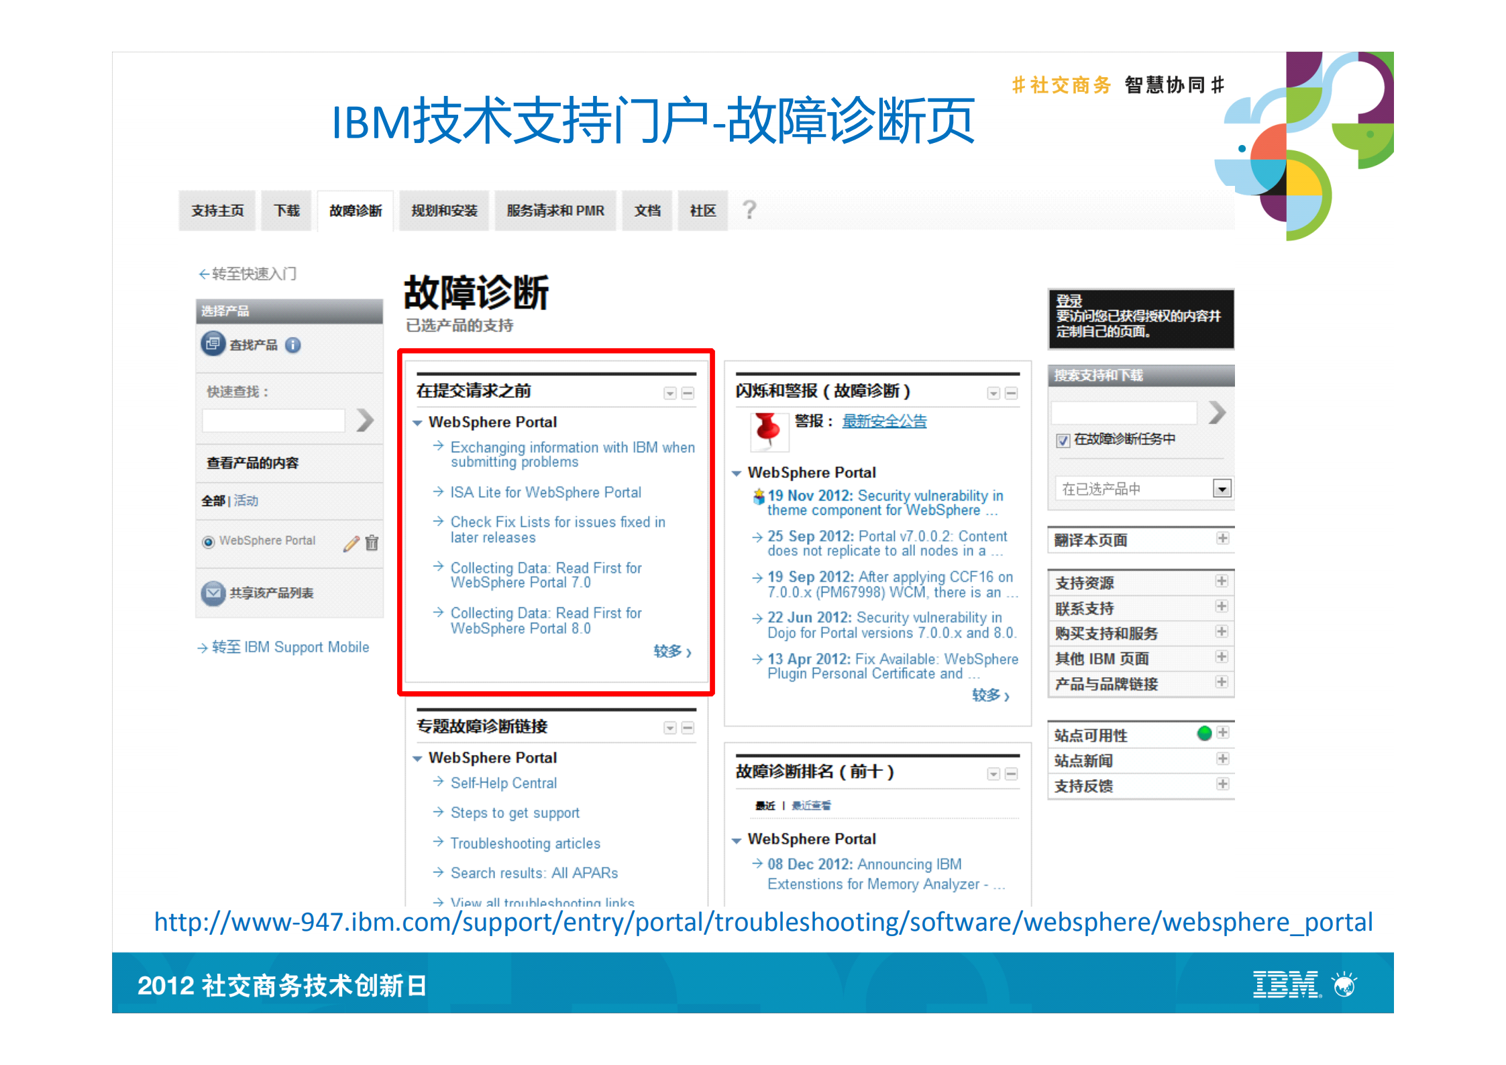
Task: Open the help question mark beside the tabs
Action: (x=748, y=210)
